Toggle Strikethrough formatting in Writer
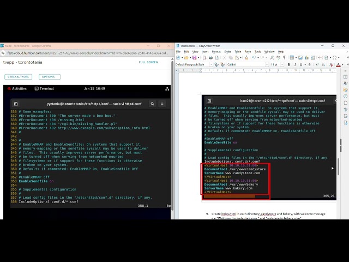Screen dimensions: 349x262 (x=309, y=64)
